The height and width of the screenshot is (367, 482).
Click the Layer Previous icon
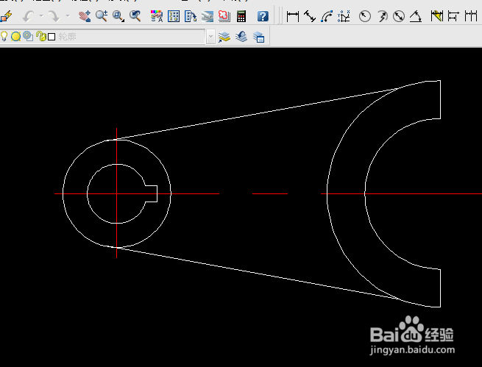(241, 37)
